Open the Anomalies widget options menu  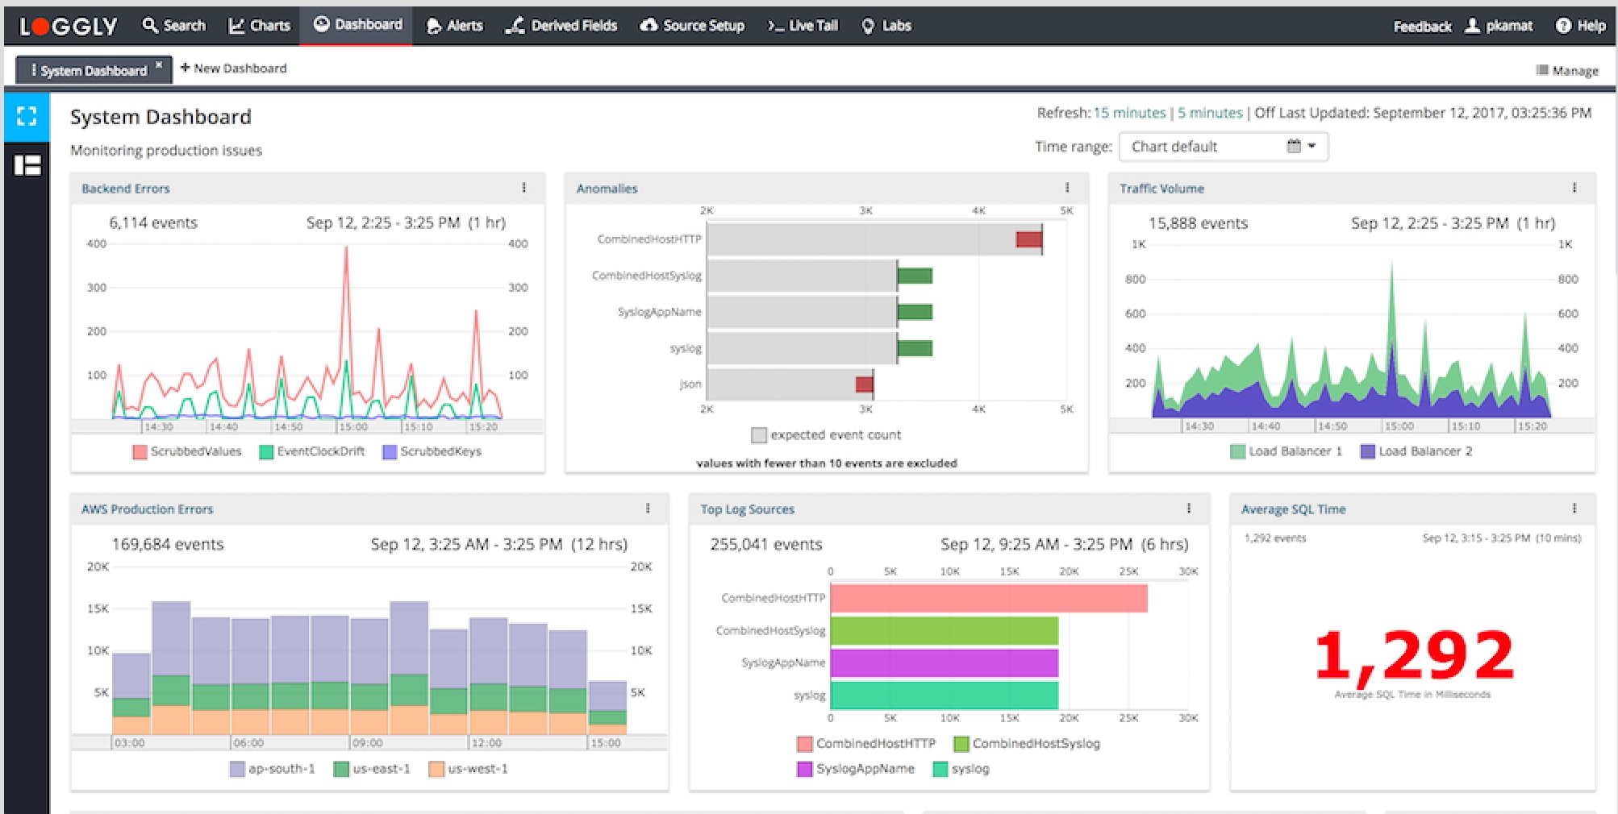click(1066, 188)
